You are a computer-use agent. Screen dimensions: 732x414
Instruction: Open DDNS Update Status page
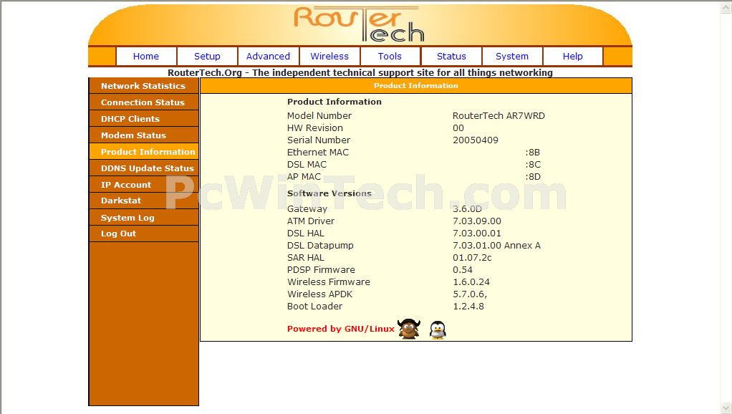pos(144,168)
